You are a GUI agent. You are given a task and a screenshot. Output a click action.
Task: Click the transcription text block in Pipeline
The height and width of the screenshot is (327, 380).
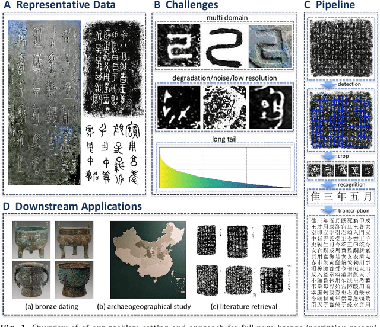tap(341, 262)
